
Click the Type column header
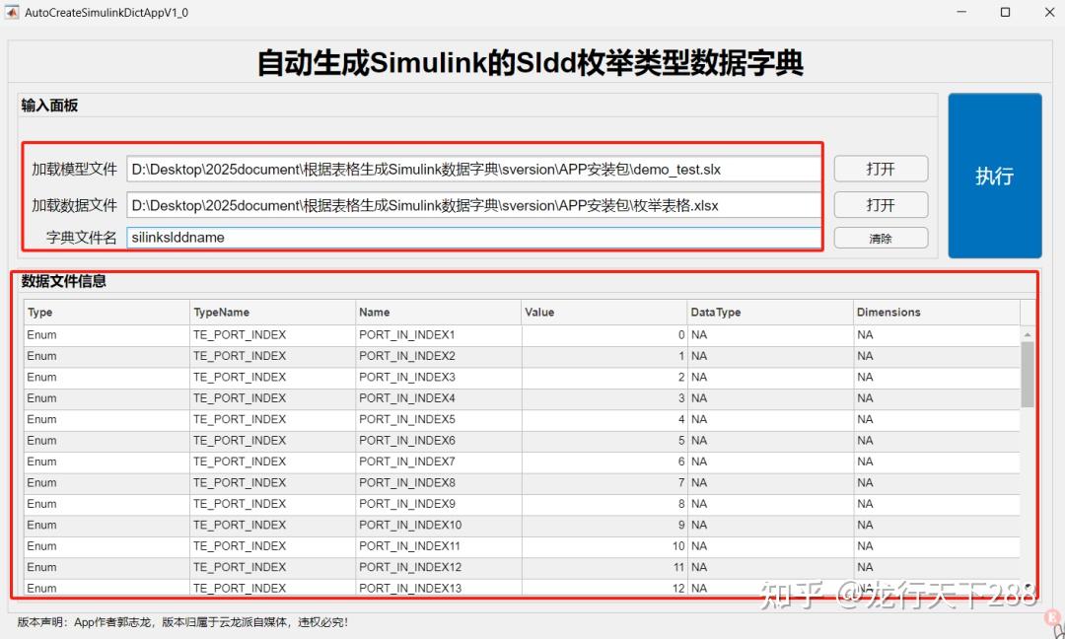[x=106, y=312]
